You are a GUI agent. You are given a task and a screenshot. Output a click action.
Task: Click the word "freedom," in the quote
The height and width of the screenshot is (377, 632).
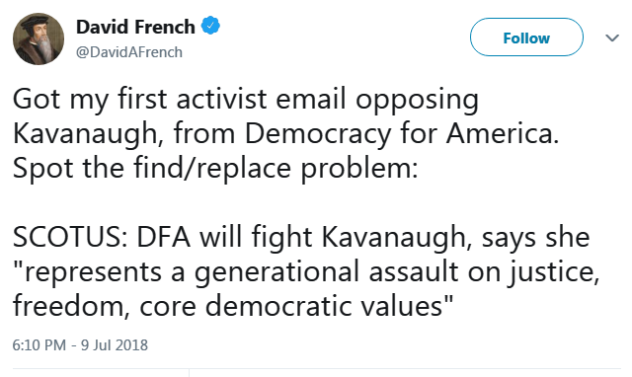coord(71,306)
